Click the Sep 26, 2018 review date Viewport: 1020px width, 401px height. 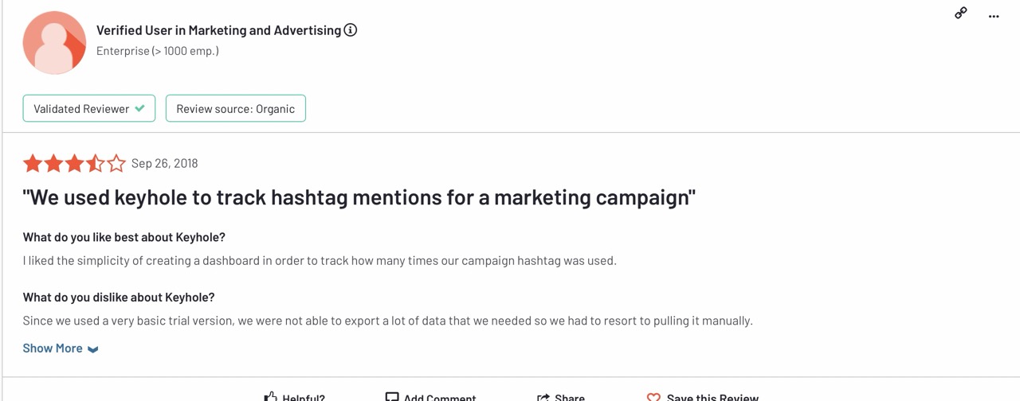(x=164, y=164)
